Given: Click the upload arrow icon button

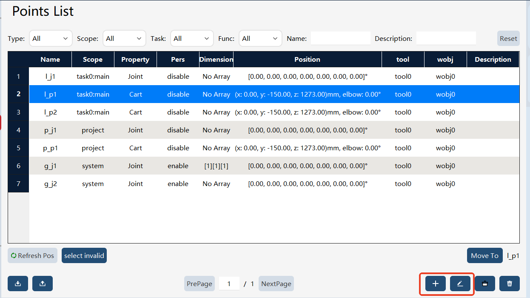Looking at the screenshot, I should click(x=43, y=284).
